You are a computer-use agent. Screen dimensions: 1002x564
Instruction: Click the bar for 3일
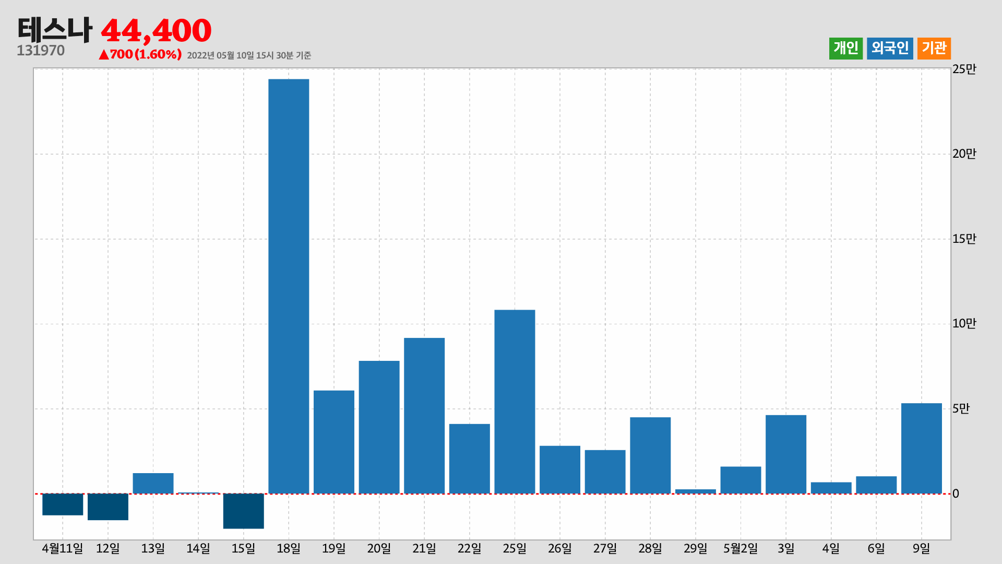pyautogui.click(x=786, y=454)
